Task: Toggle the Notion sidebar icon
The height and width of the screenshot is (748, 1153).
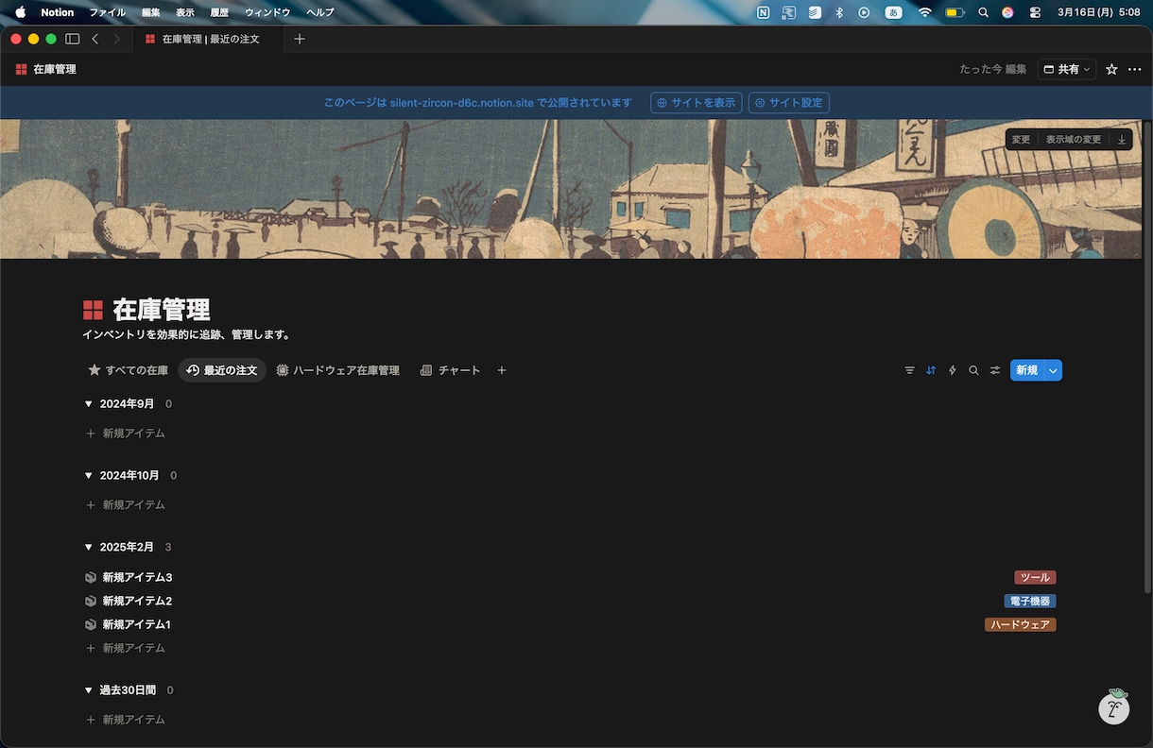Action: coord(72,39)
